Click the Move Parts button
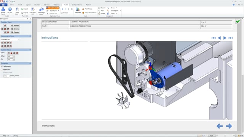Viewport: 244px width, 137px height. point(53,8)
